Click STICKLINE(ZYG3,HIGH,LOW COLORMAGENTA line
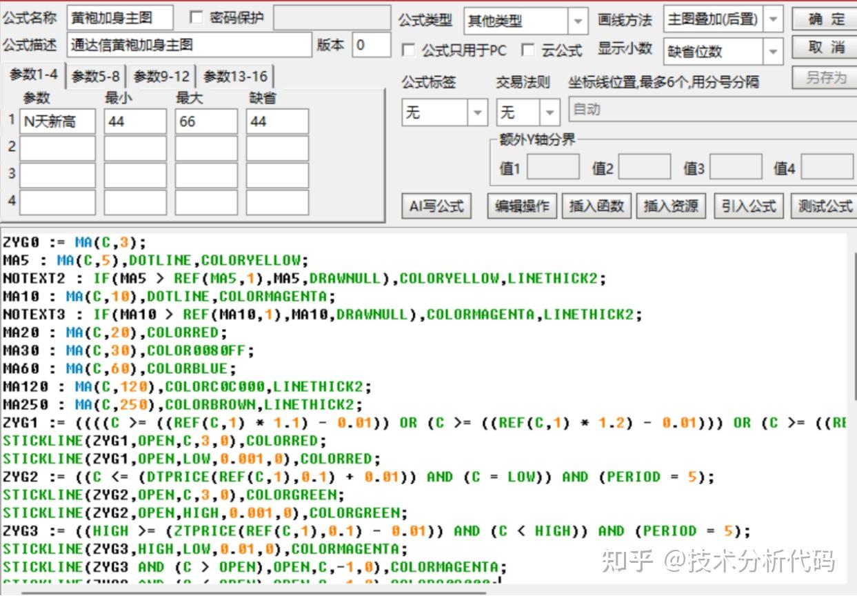This screenshot has width=857, height=596. pos(205,548)
